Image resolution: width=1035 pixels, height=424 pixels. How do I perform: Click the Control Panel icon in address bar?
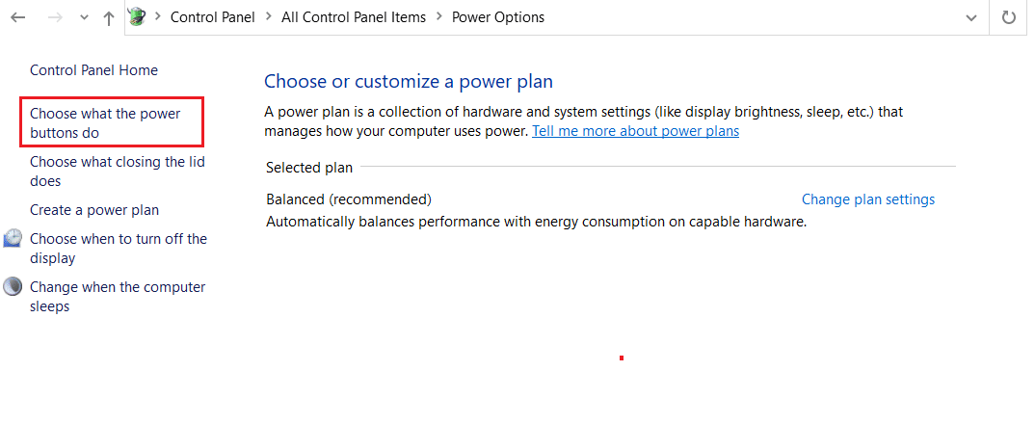[x=138, y=17]
